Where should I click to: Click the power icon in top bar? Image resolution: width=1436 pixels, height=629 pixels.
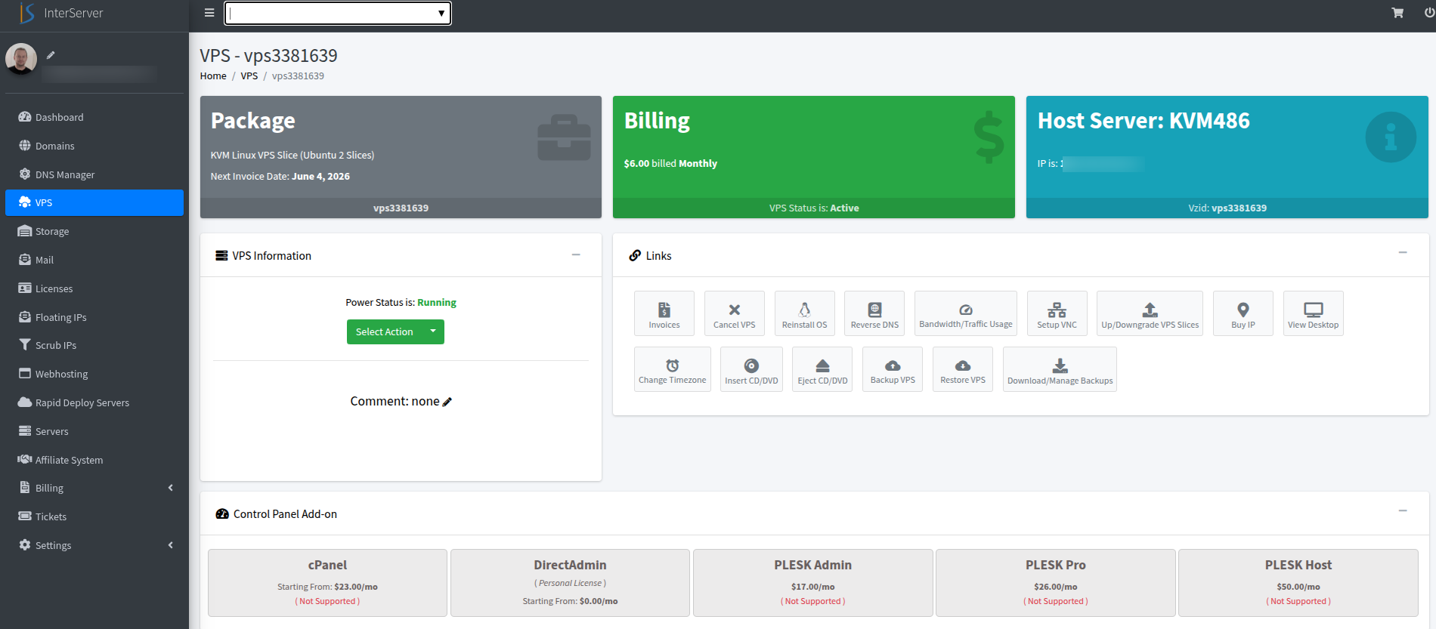tap(1429, 13)
